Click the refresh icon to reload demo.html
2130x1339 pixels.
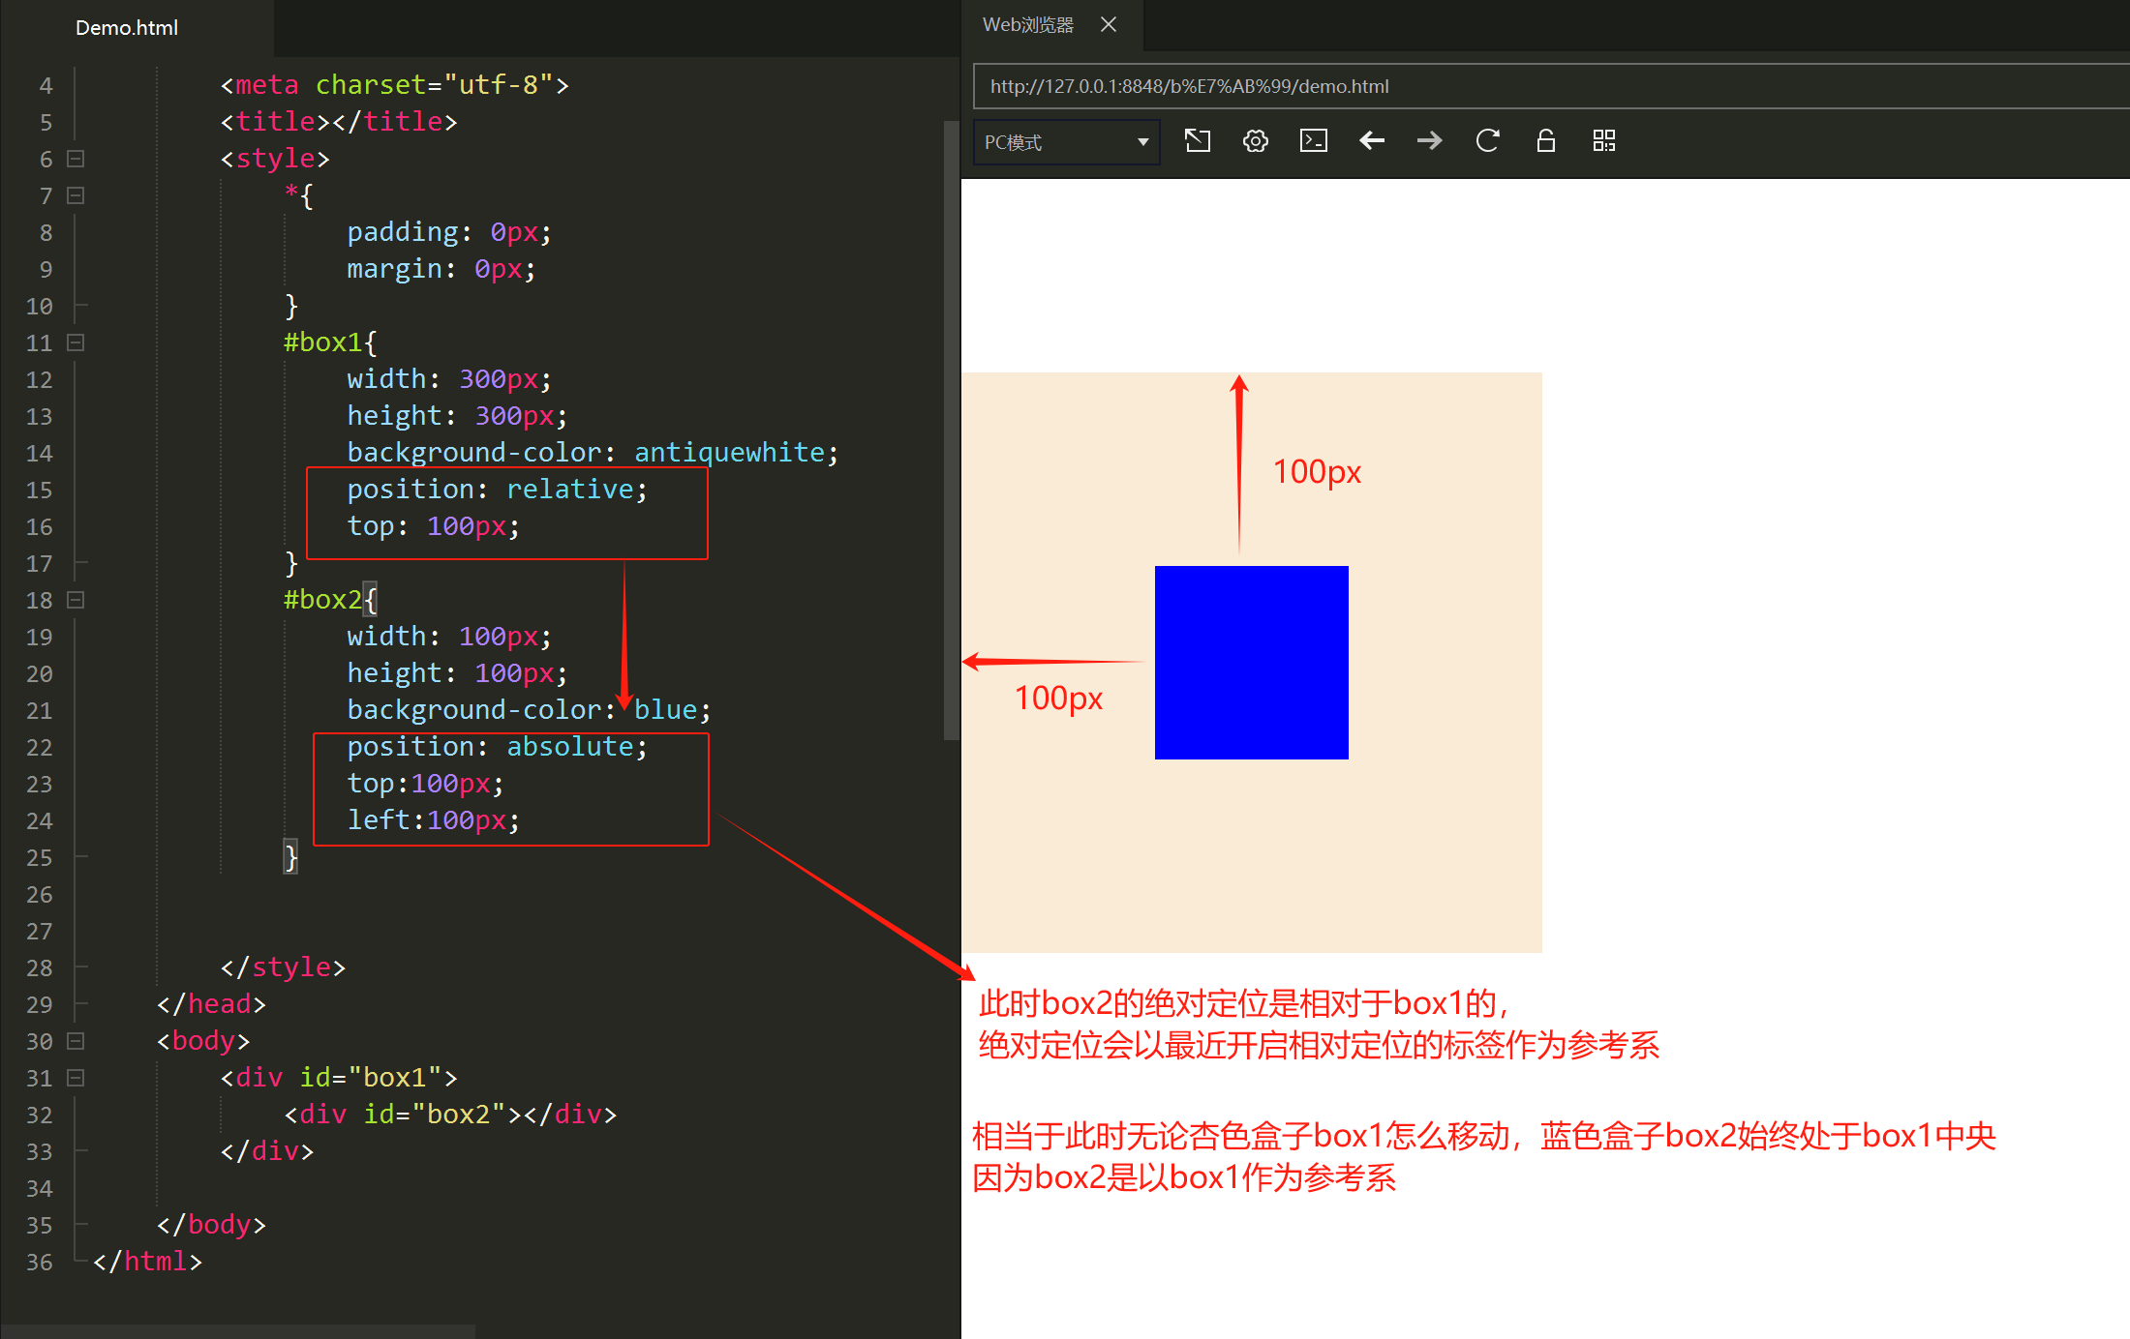[1488, 141]
